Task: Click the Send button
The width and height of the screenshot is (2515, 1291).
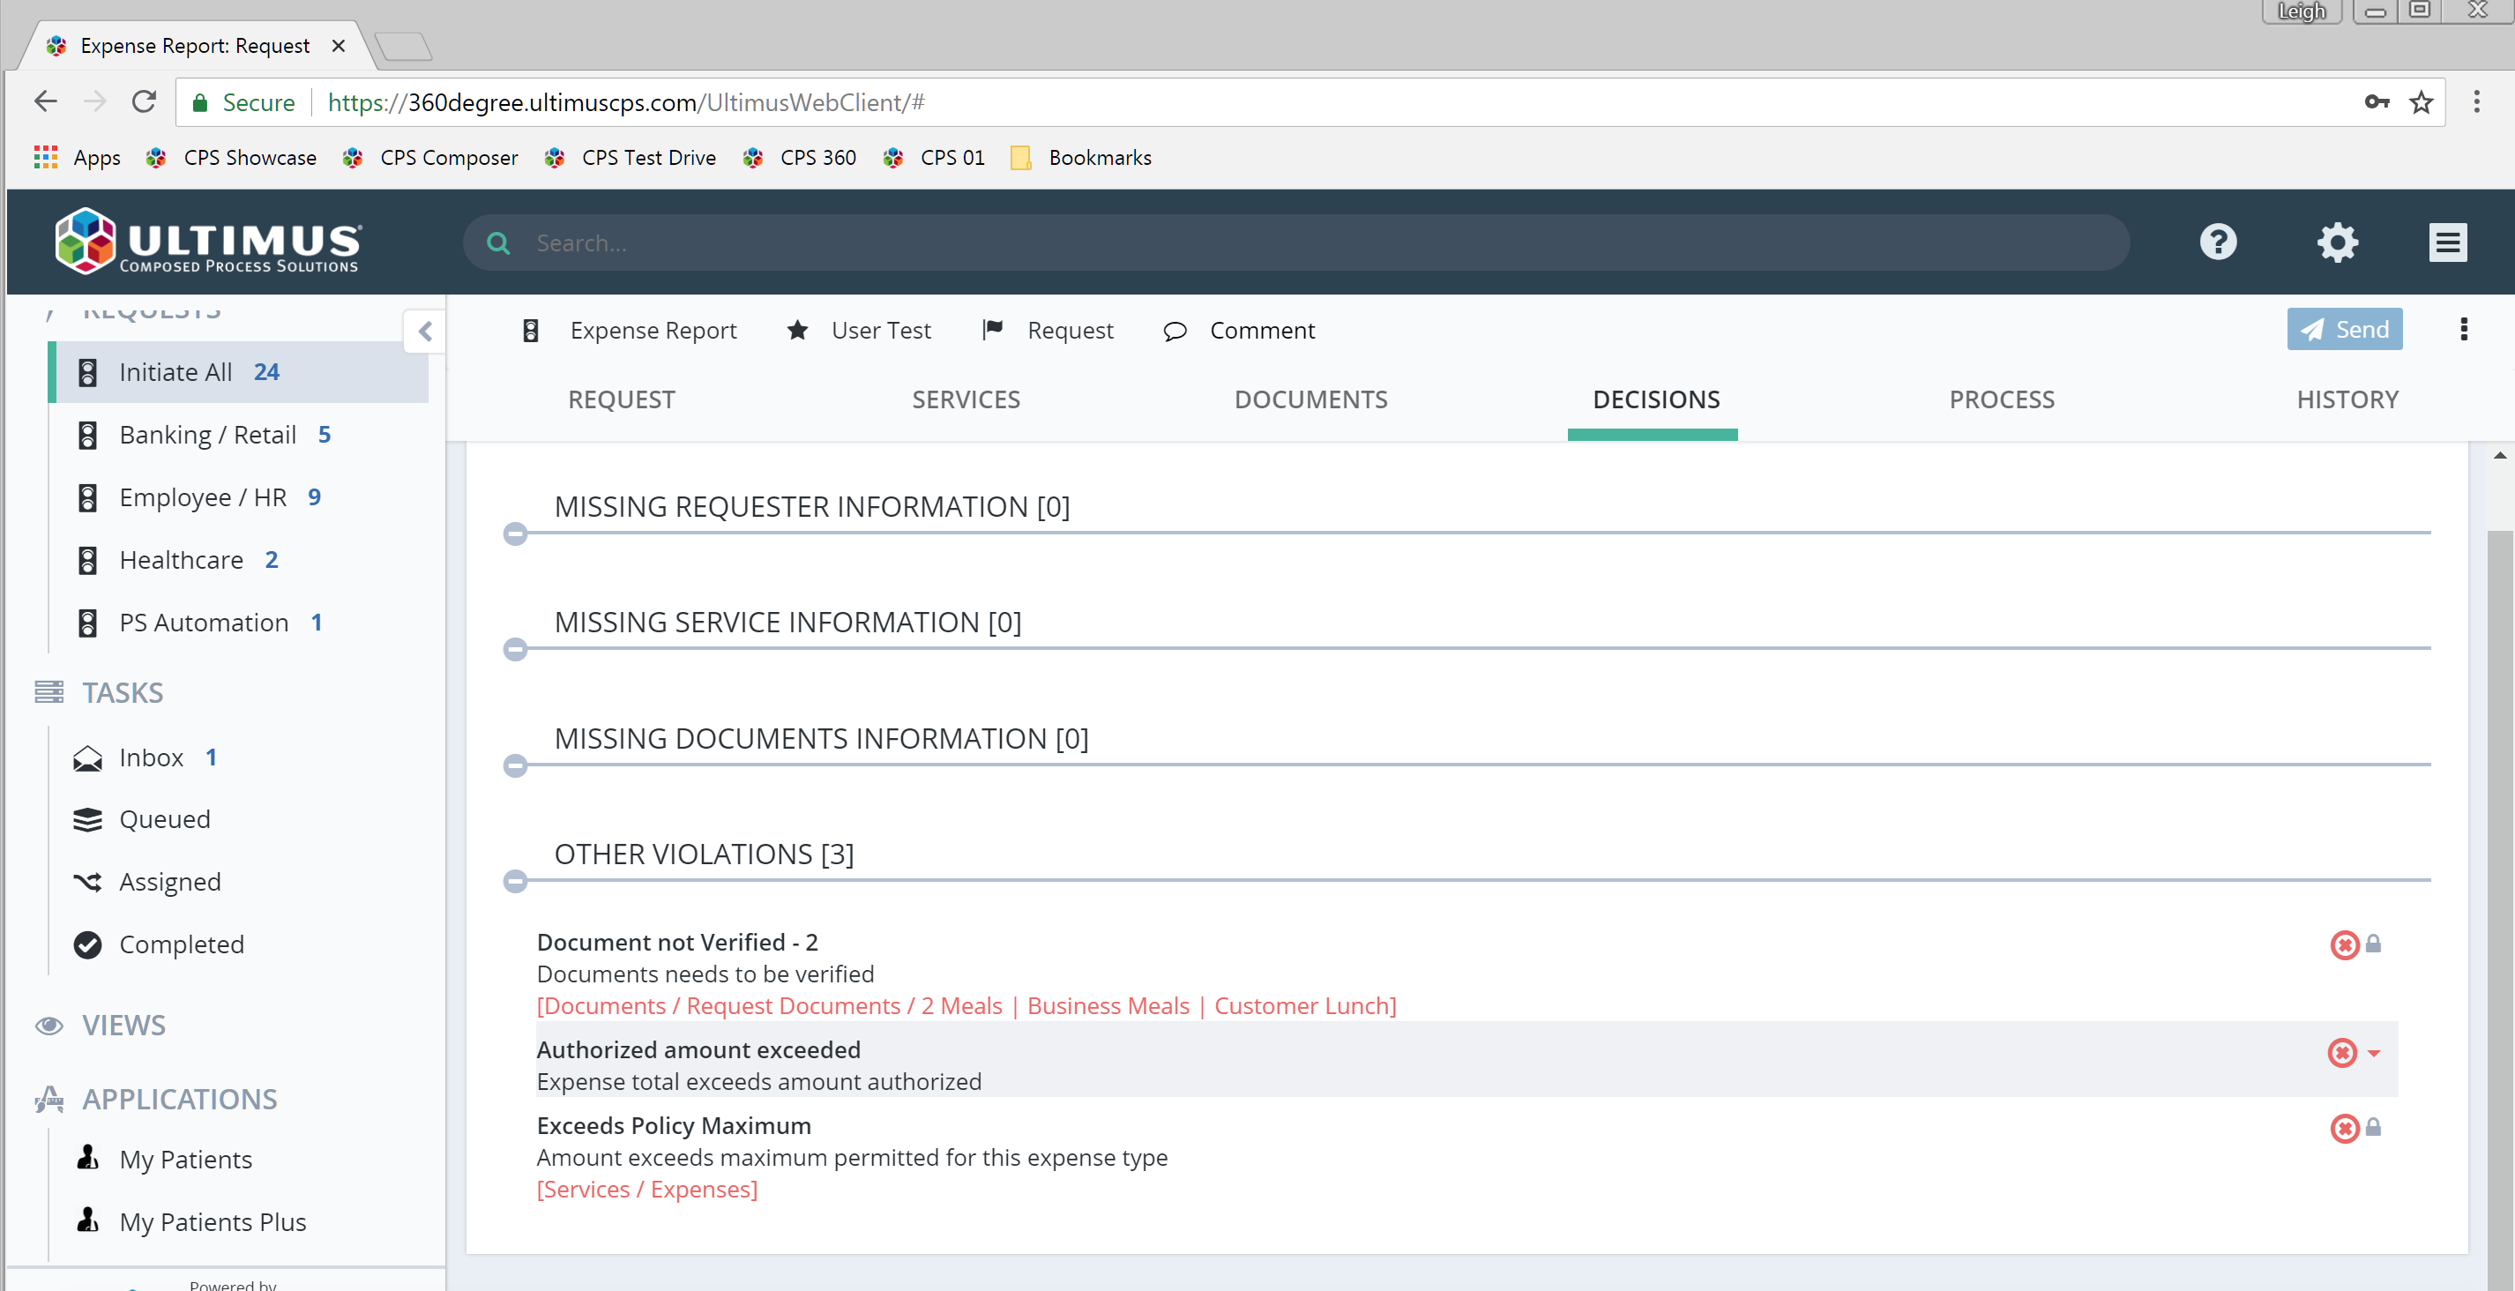Action: coord(2344,329)
